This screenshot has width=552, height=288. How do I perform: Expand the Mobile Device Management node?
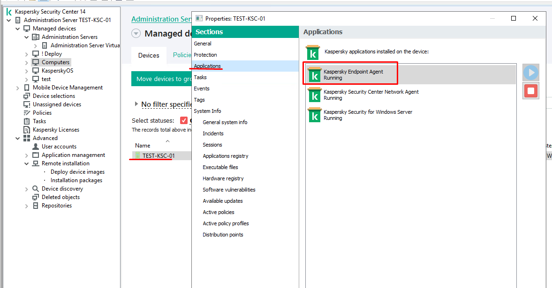pos(18,88)
